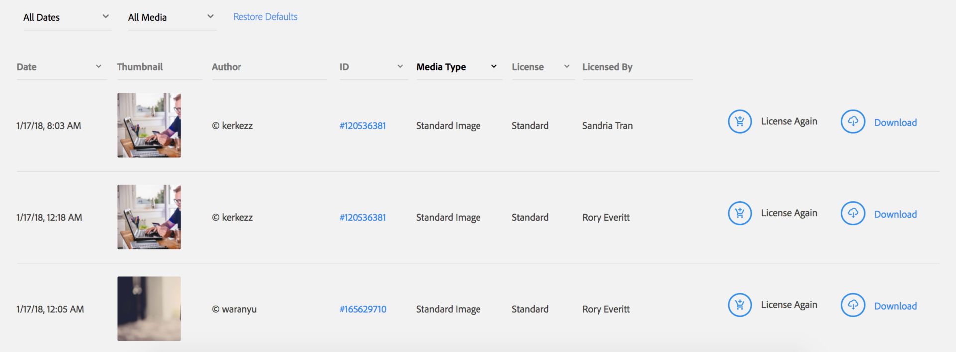Sort by the ID column chevron
Screen dimensions: 956x352
point(400,66)
